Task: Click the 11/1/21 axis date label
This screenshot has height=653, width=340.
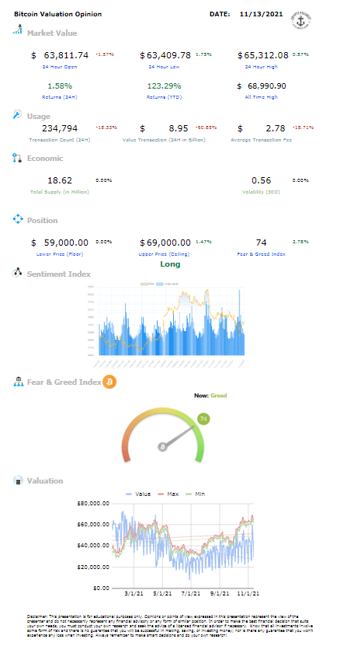Action: 249,592
